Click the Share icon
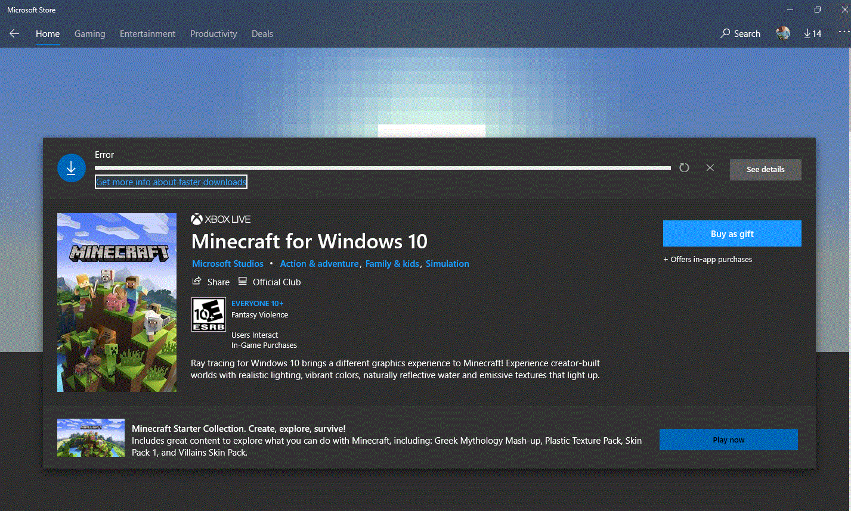 [x=197, y=281]
